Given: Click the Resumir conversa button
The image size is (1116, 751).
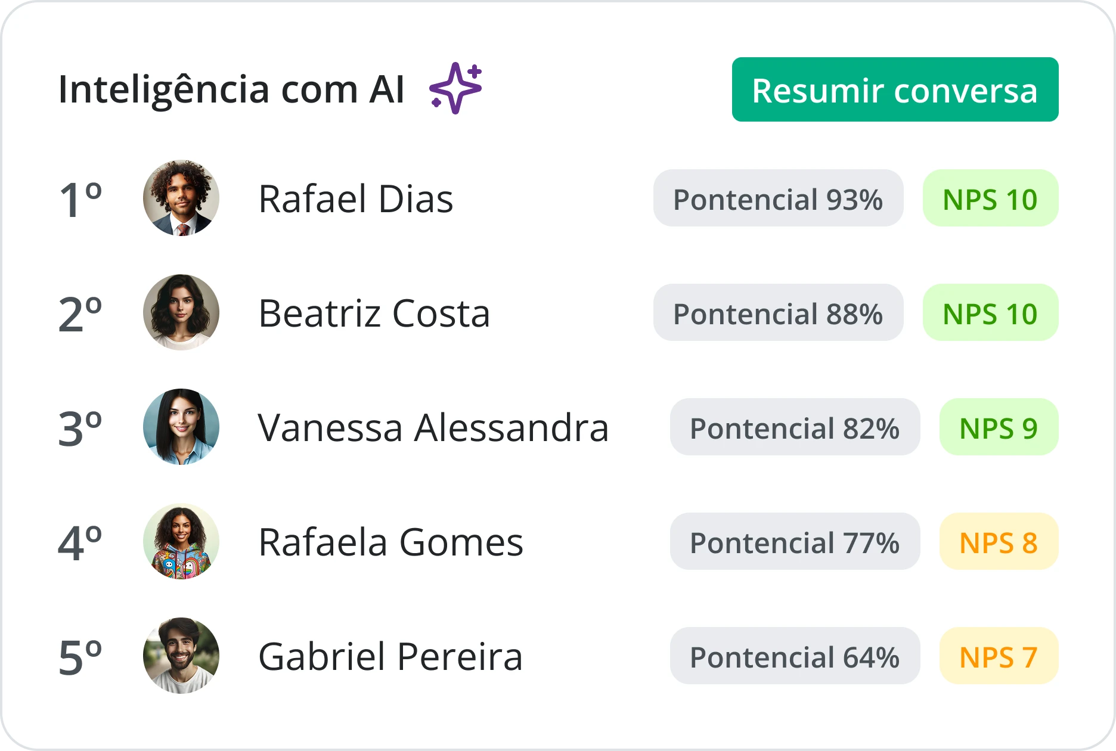Looking at the screenshot, I should 894,90.
